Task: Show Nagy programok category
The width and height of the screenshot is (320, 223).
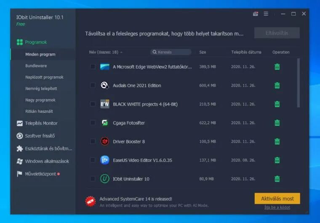Action: tap(40, 100)
